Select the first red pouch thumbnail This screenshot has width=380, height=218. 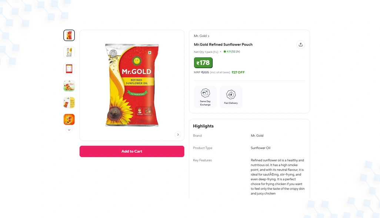coord(69,36)
